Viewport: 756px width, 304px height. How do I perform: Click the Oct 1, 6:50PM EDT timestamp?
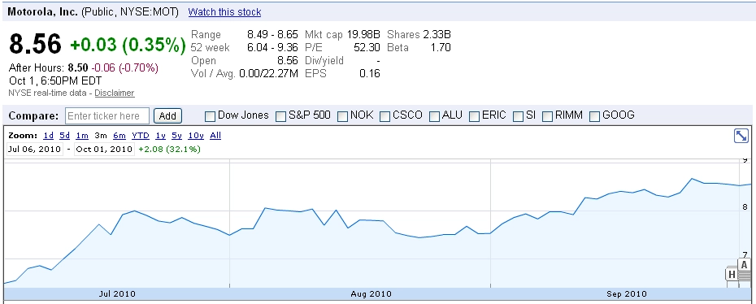click(x=55, y=80)
